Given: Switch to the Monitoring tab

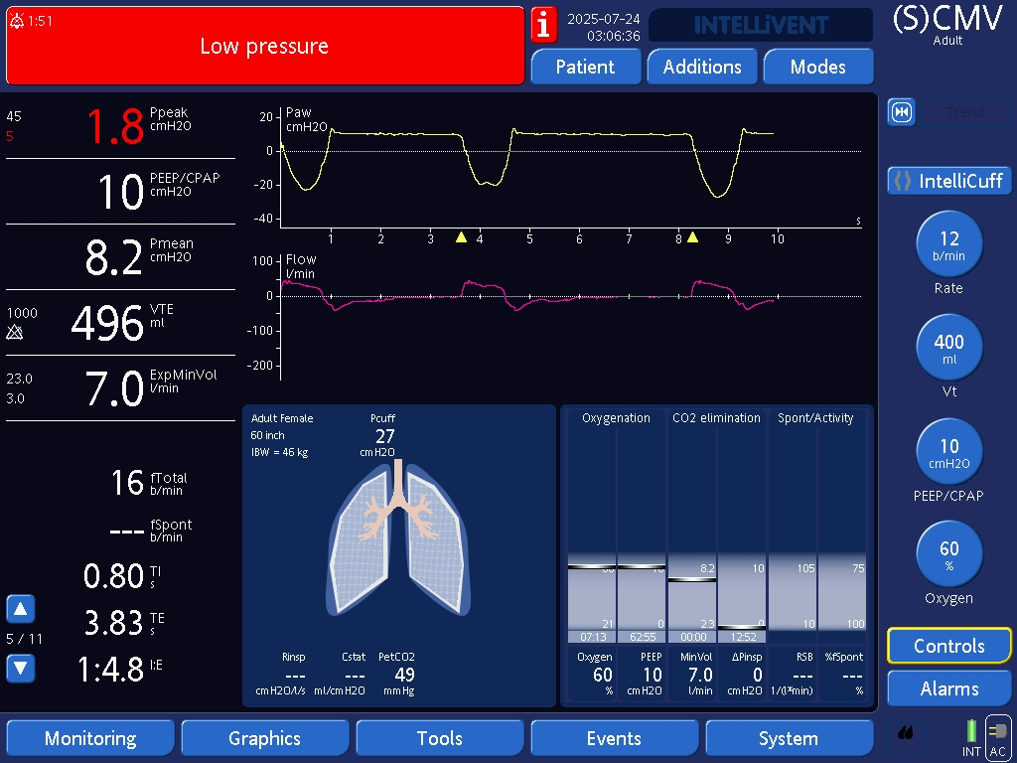Looking at the screenshot, I should point(90,738).
